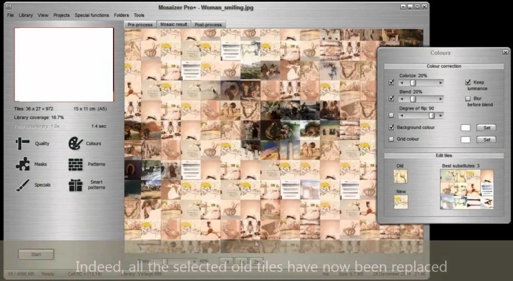Switch to the Post-process tab

coord(208,25)
